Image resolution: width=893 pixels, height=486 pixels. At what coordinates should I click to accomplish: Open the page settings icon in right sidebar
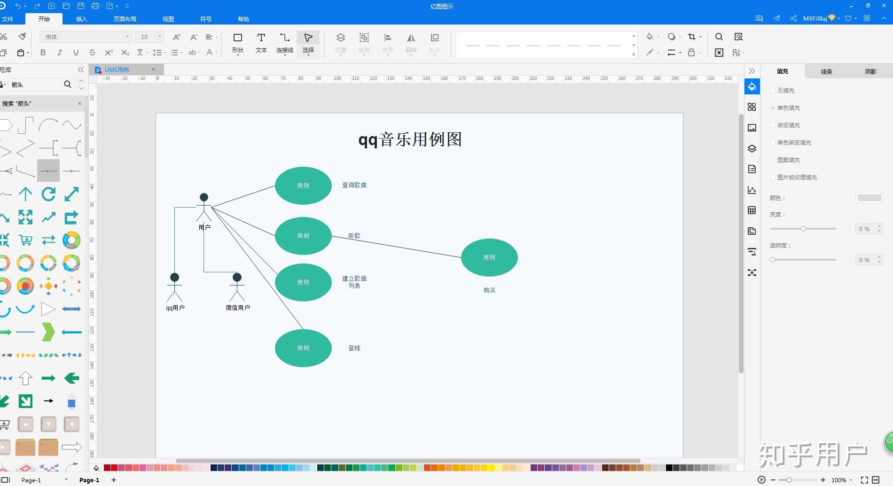coord(752,169)
